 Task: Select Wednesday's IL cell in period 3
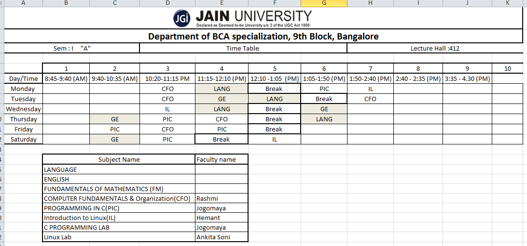(167, 109)
